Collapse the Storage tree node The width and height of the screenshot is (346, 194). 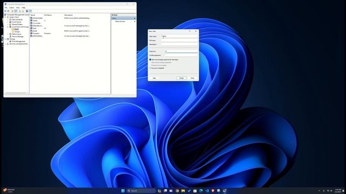5,39
